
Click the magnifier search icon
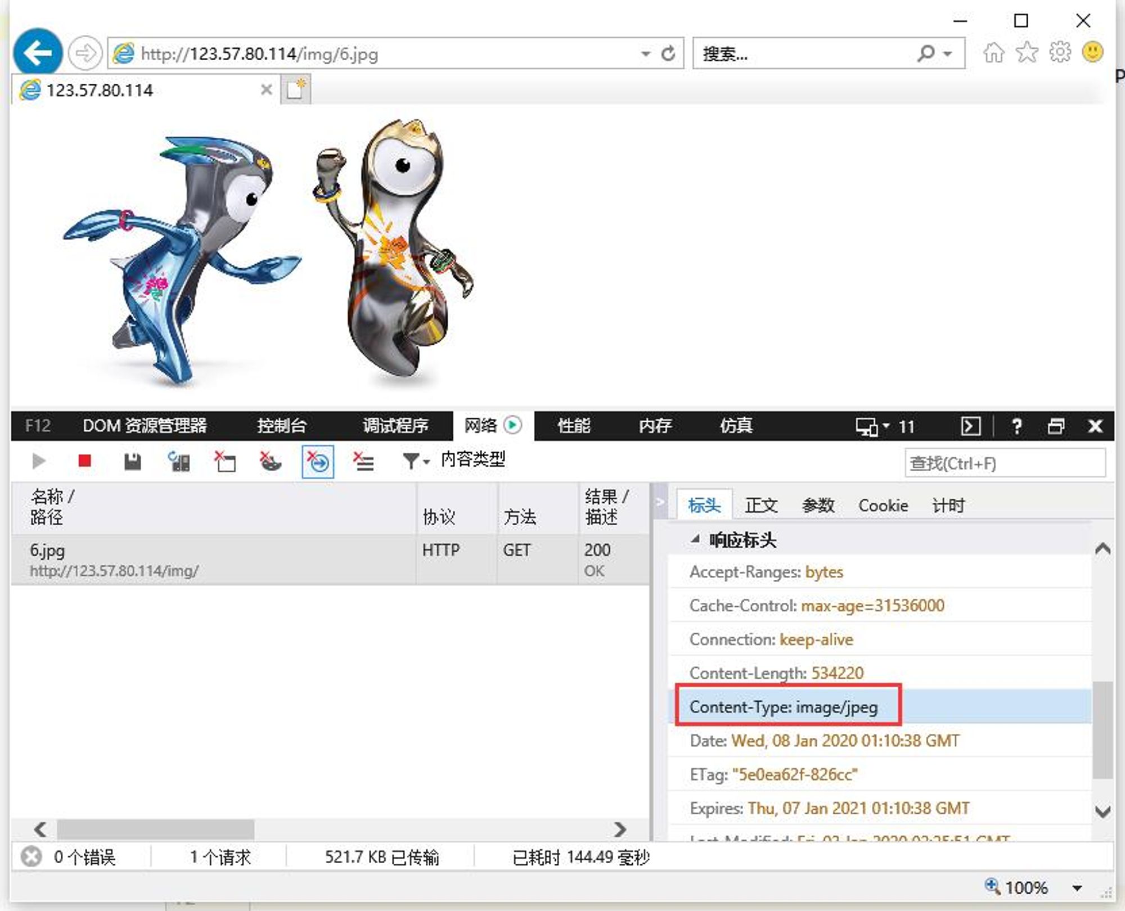click(x=925, y=53)
